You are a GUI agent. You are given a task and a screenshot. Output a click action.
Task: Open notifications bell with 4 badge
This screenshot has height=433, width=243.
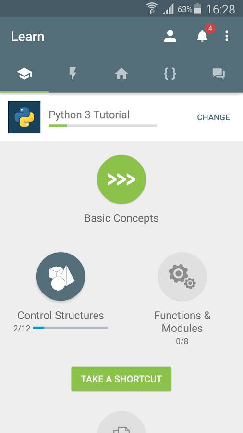[x=203, y=35]
